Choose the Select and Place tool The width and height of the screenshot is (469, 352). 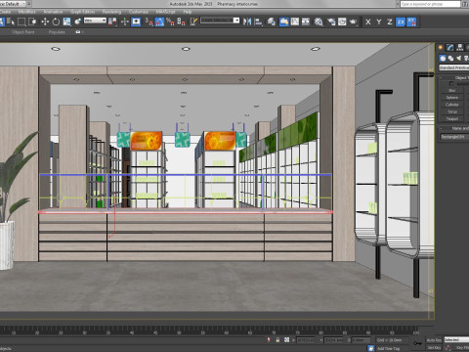78,22
